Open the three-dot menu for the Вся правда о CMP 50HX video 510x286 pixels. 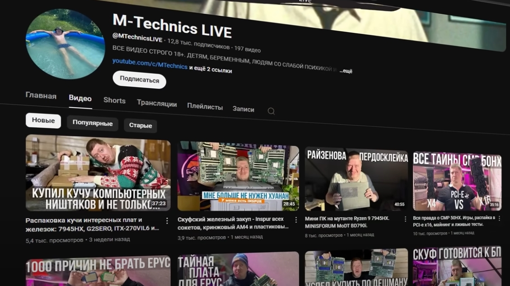tap(500, 218)
